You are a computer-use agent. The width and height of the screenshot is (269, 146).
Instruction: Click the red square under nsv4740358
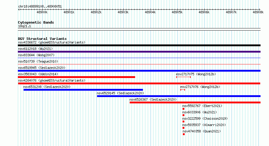[x=184, y=134]
